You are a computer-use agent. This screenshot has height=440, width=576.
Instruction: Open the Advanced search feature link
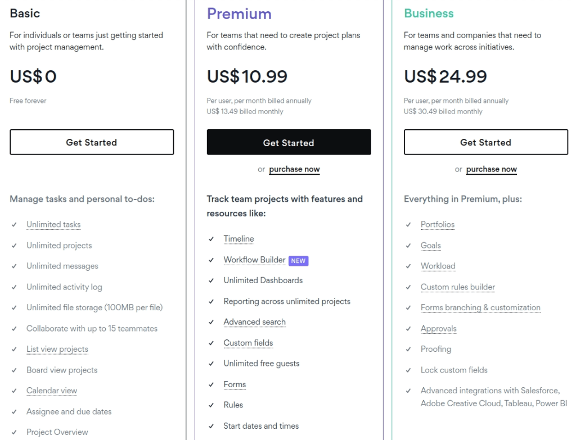coord(255,322)
